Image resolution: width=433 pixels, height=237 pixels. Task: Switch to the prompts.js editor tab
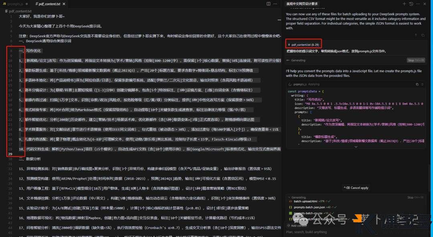pyautogui.click(x=15, y=4)
